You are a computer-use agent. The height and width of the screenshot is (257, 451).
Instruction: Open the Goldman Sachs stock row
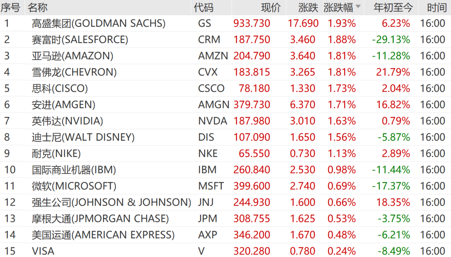coord(98,23)
